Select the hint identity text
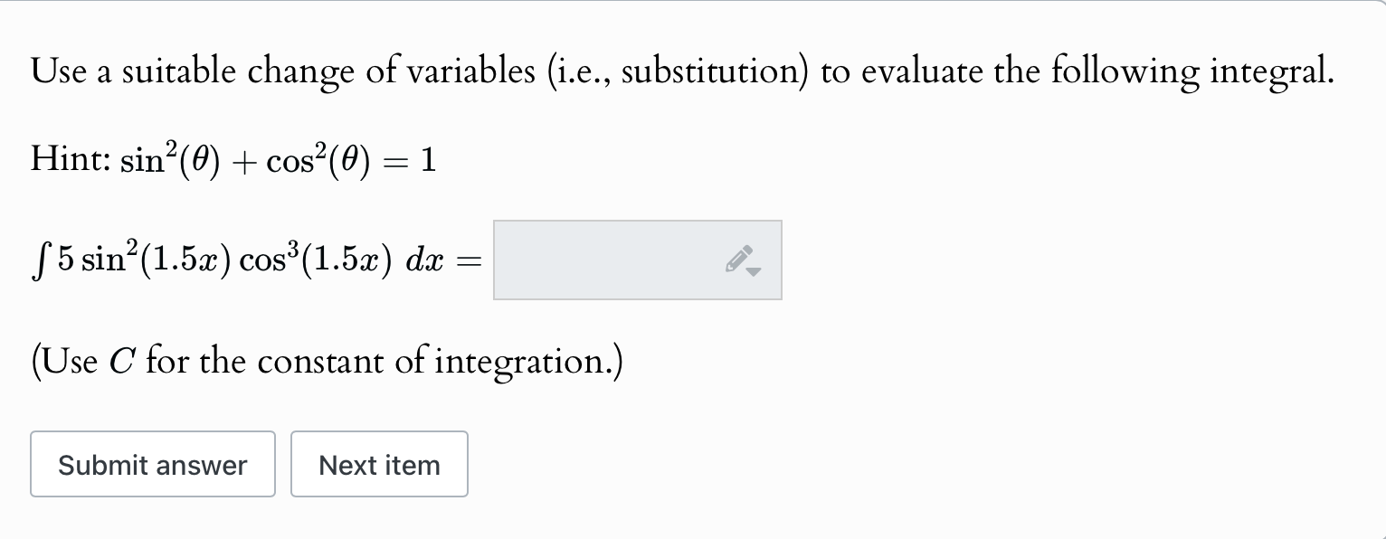 [x=232, y=159]
